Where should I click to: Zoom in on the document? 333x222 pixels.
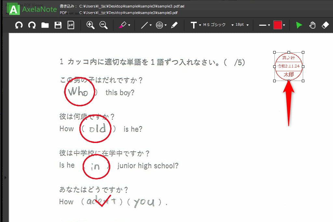pos(90,25)
